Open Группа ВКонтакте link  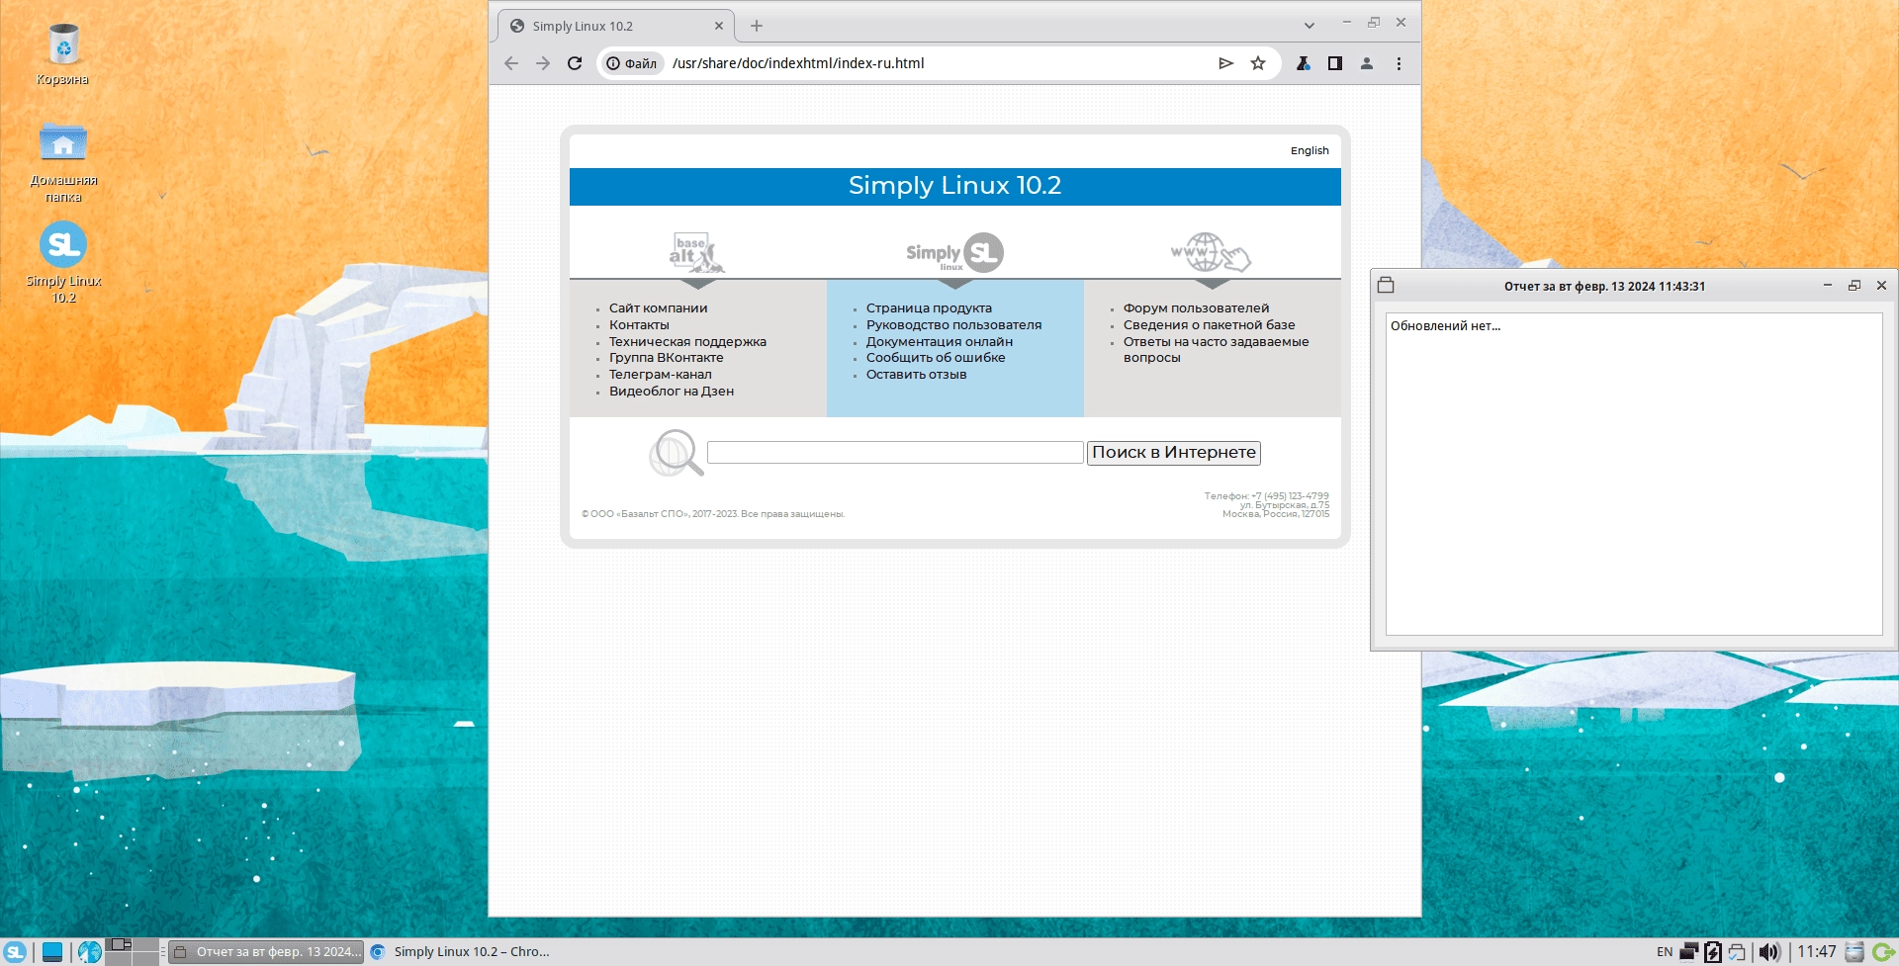tap(666, 358)
